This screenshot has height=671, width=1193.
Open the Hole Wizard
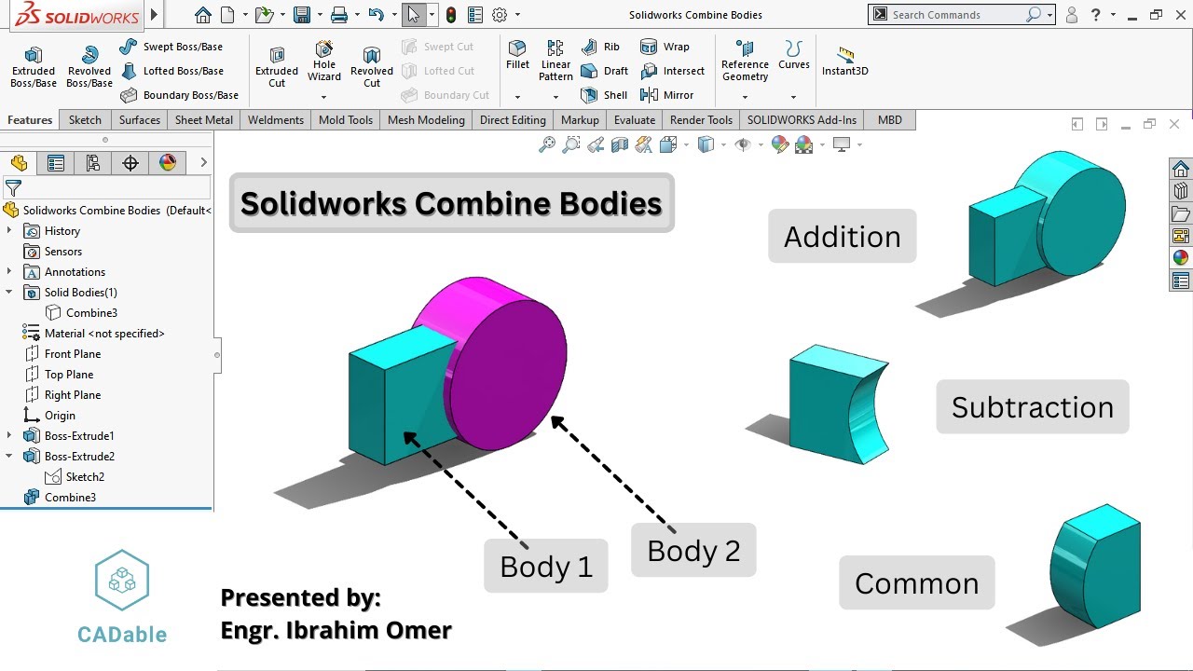click(x=324, y=62)
